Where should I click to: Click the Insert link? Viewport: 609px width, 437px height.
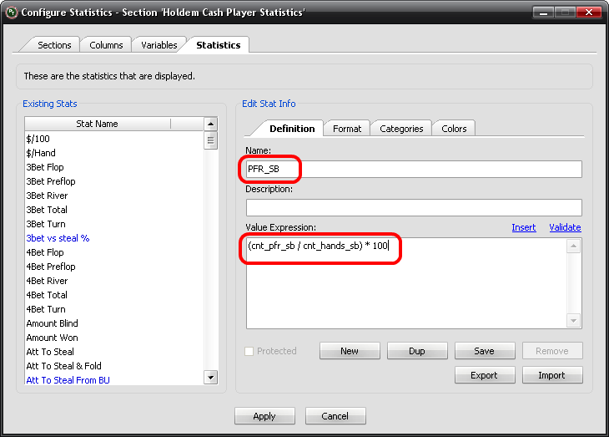coord(523,227)
